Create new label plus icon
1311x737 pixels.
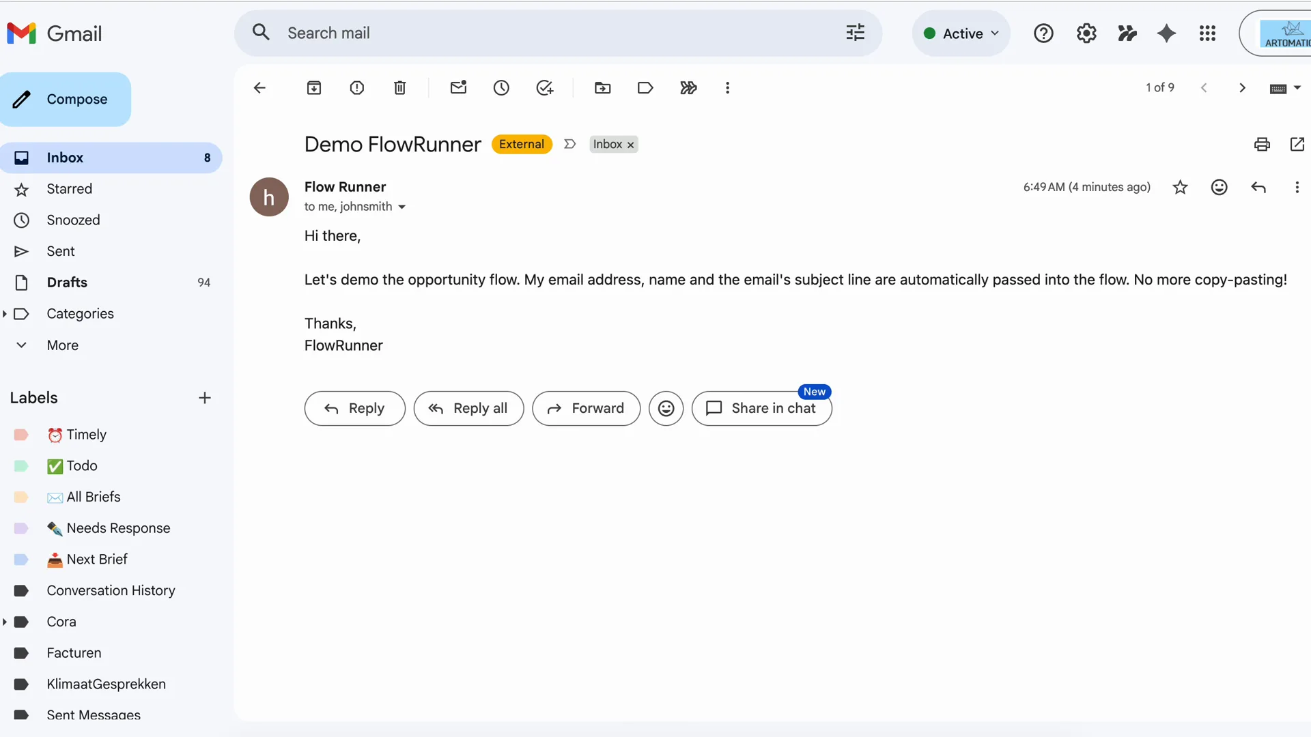pyautogui.click(x=205, y=398)
